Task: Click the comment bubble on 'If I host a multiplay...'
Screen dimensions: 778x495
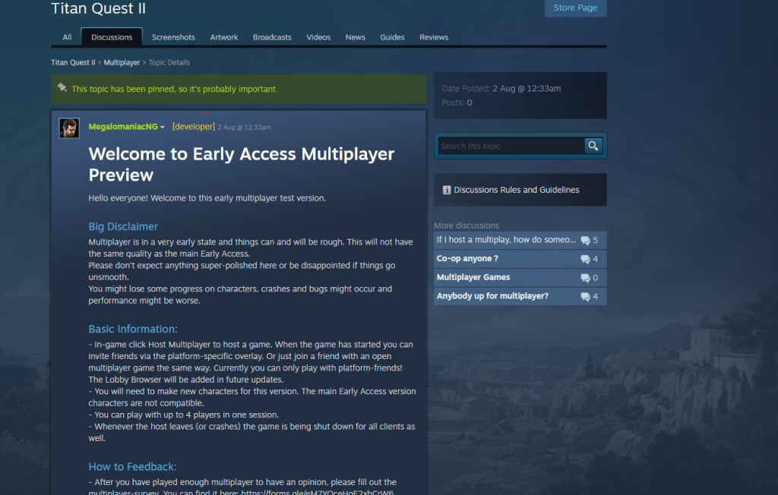Action: coord(584,239)
